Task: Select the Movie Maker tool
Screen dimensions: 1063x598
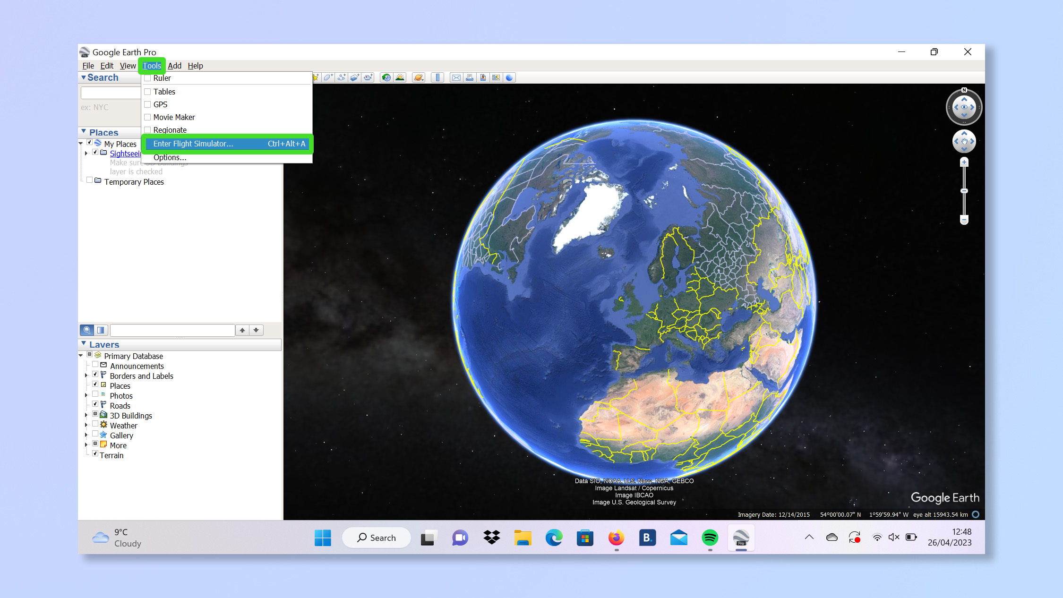Action: pyautogui.click(x=175, y=117)
